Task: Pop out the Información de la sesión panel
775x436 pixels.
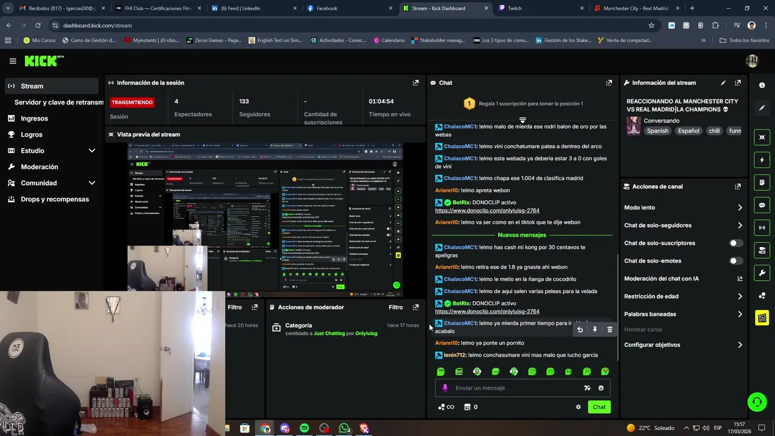Action: tap(415, 83)
